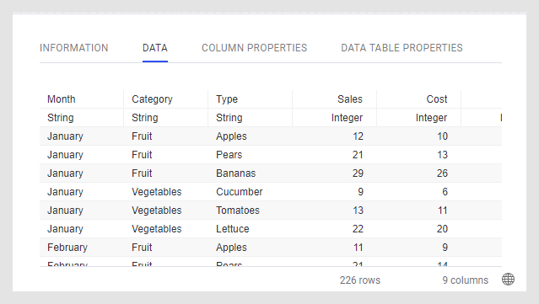Open the Data Table Properties tab
The height and width of the screenshot is (304, 539).
(402, 48)
